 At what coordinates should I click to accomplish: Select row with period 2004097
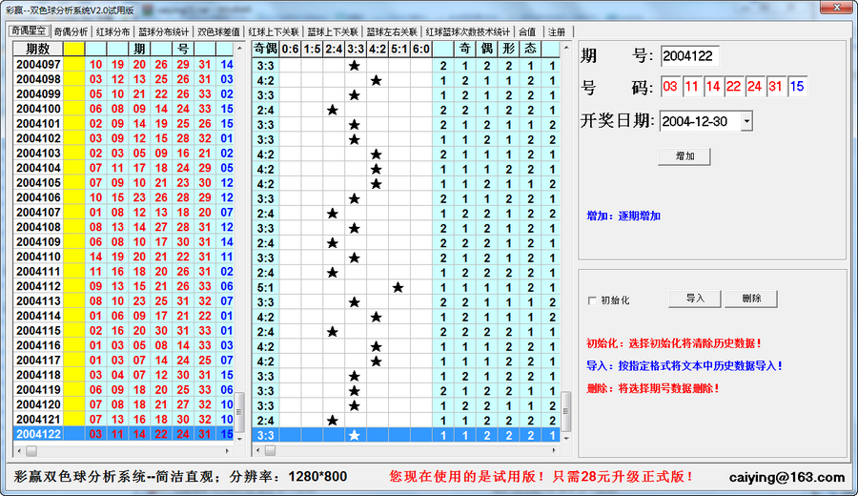(x=124, y=64)
